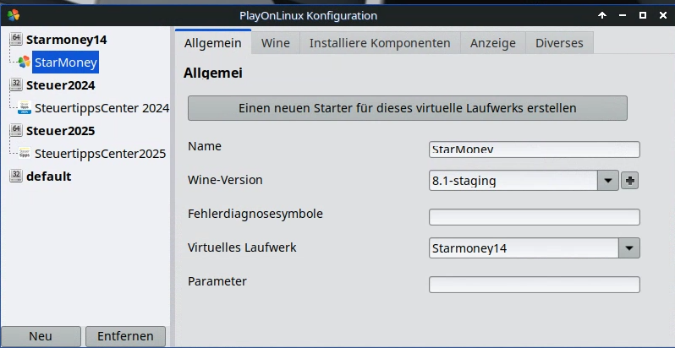Click the Starmoney14 virtual drive combo field
Image resolution: width=675 pixels, height=348 pixels.
coord(524,247)
